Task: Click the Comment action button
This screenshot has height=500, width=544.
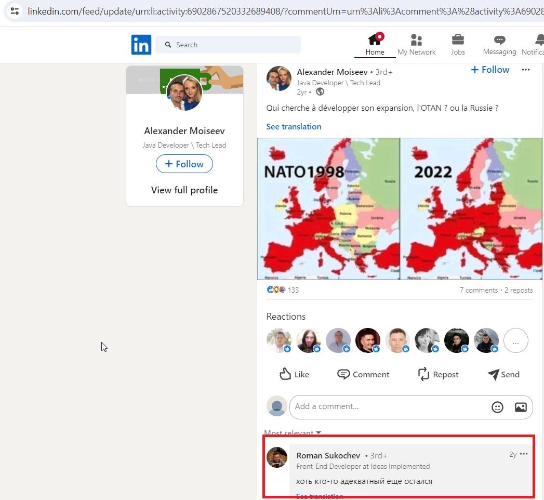Action: pyautogui.click(x=363, y=374)
